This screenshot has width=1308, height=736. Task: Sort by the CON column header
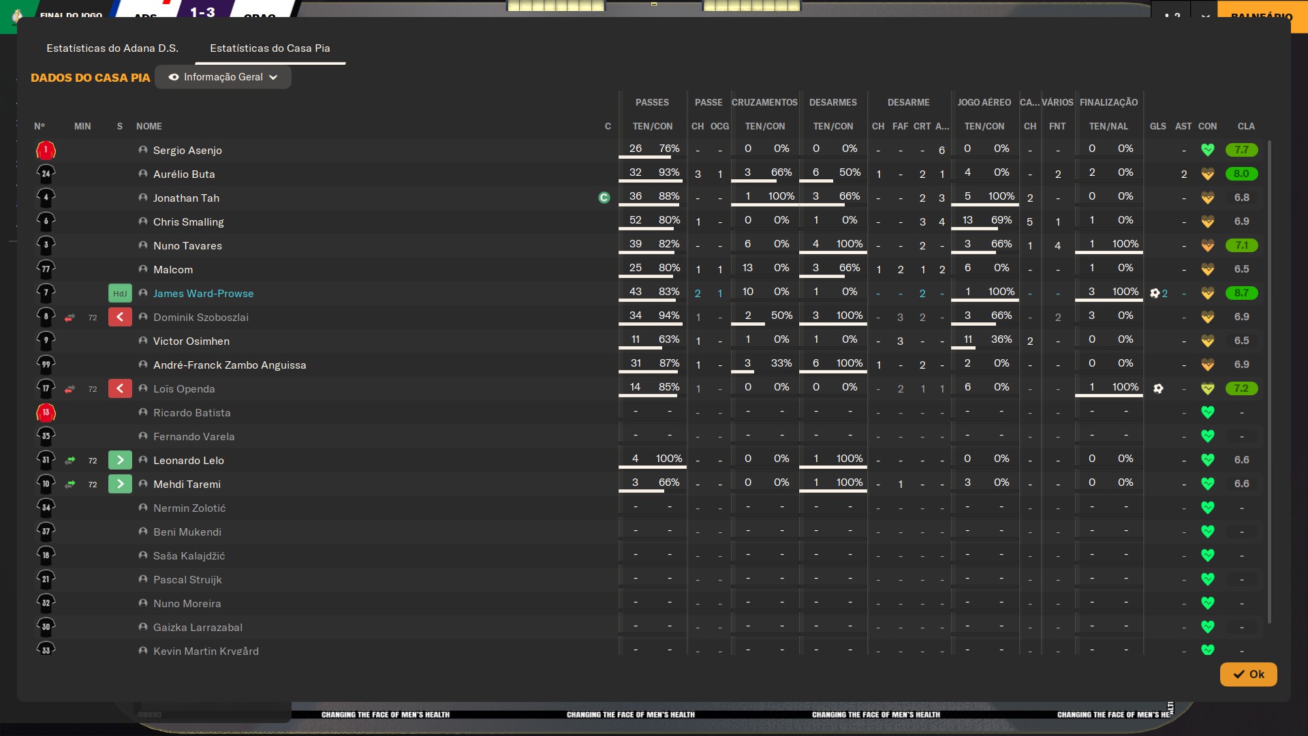point(1207,126)
